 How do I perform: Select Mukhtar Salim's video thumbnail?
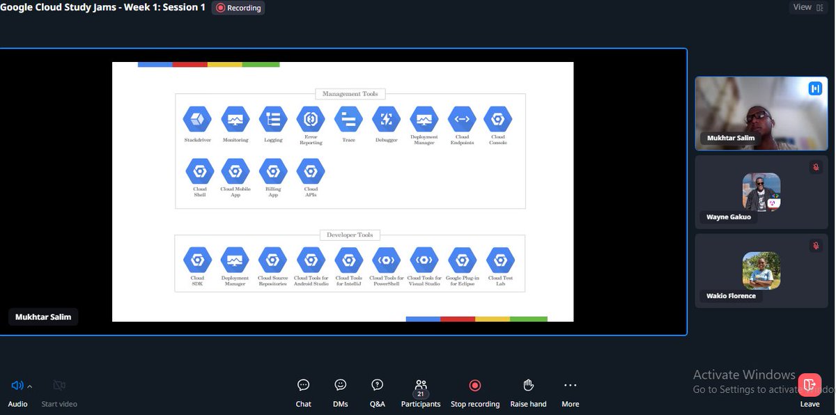[761, 113]
